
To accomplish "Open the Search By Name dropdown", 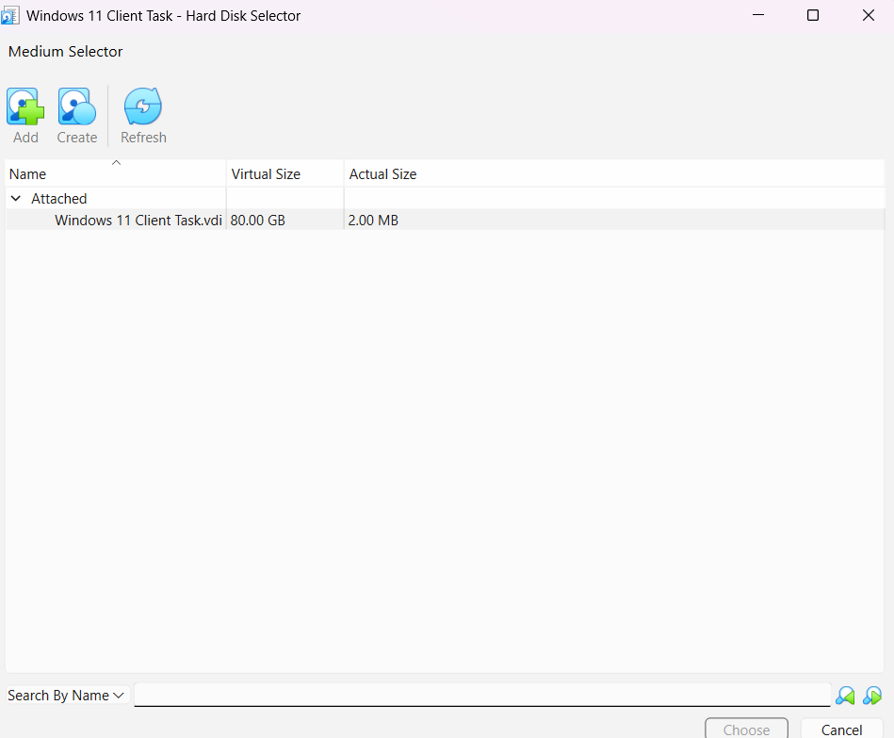I will tap(67, 696).
